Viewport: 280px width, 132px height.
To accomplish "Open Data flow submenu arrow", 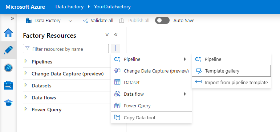I will [x=185, y=94].
